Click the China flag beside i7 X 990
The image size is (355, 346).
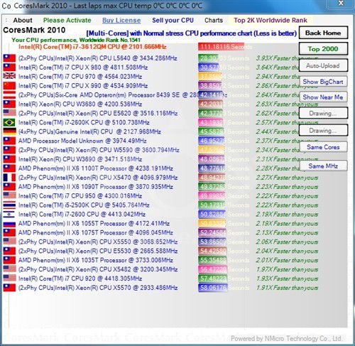point(9,86)
